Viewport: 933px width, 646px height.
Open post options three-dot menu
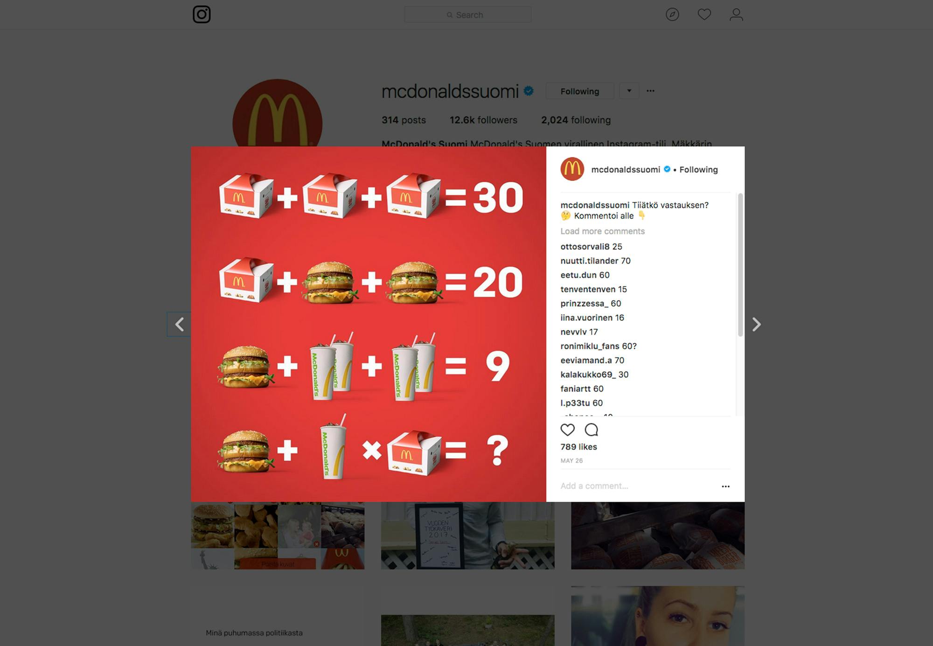(725, 486)
